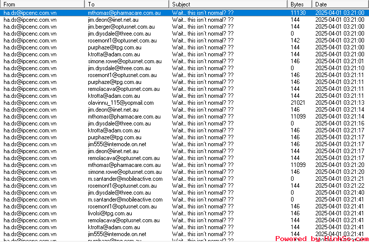
Task: Click the date 2025-04-01 03:21:13
Action: point(339,103)
